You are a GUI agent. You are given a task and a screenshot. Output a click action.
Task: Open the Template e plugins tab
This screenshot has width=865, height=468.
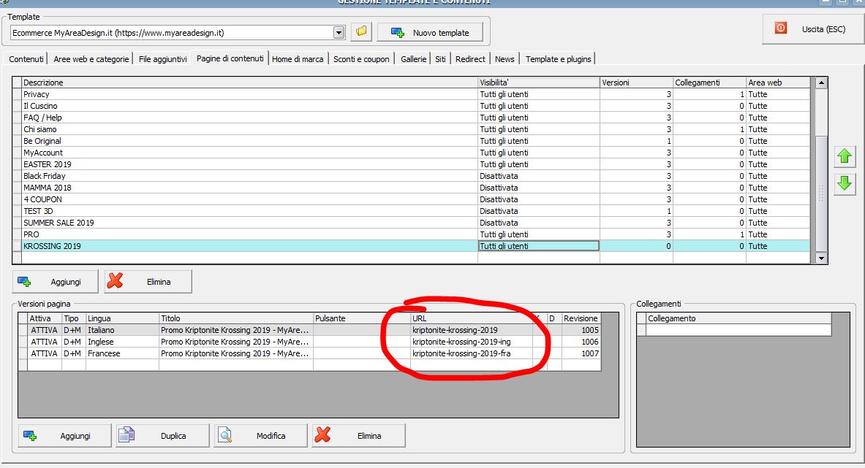click(558, 59)
